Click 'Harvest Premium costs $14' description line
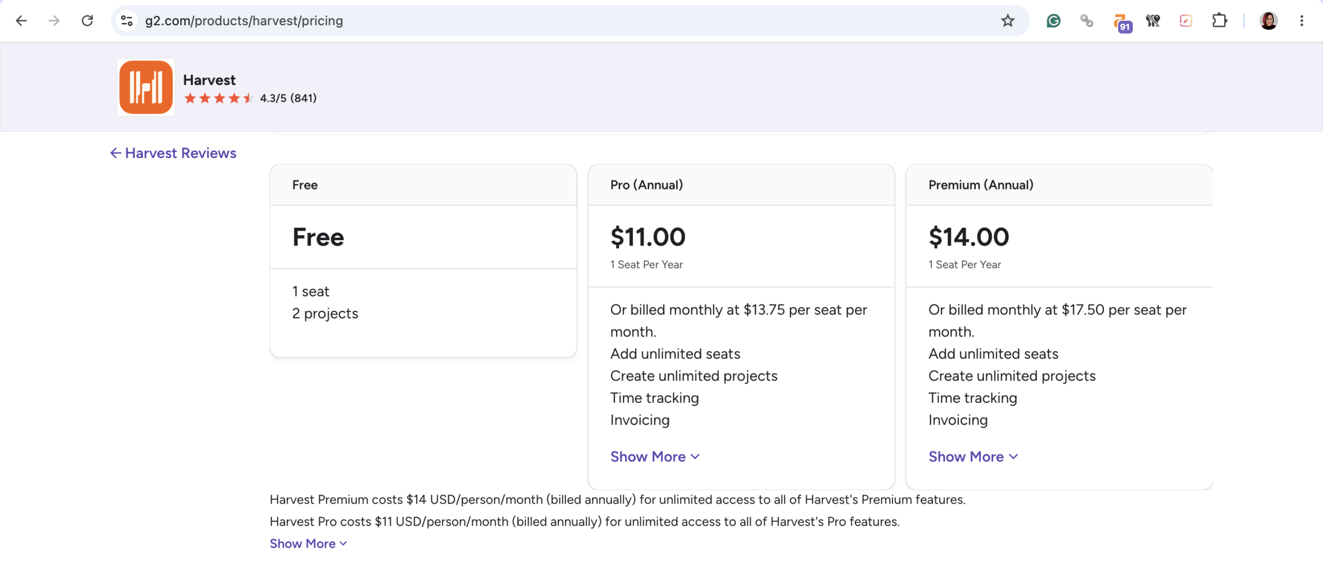The height and width of the screenshot is (564, 1323). (618, 499)
